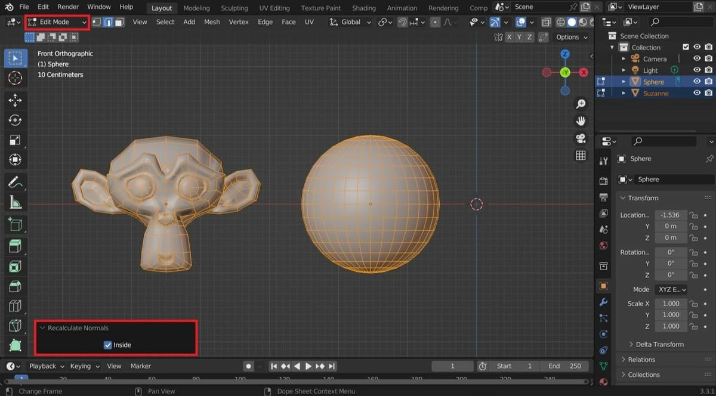Open the Modifier properties wrench tab
This screenshot has height=396, width=716.
point(603,302)
